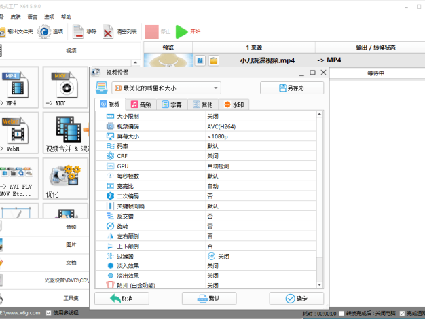The height and width of the screenshot is (319, 425).
Task: Toggle the vertical flip (上下颠倒) value
Action: pyautogui.click(x=261, y=246)
